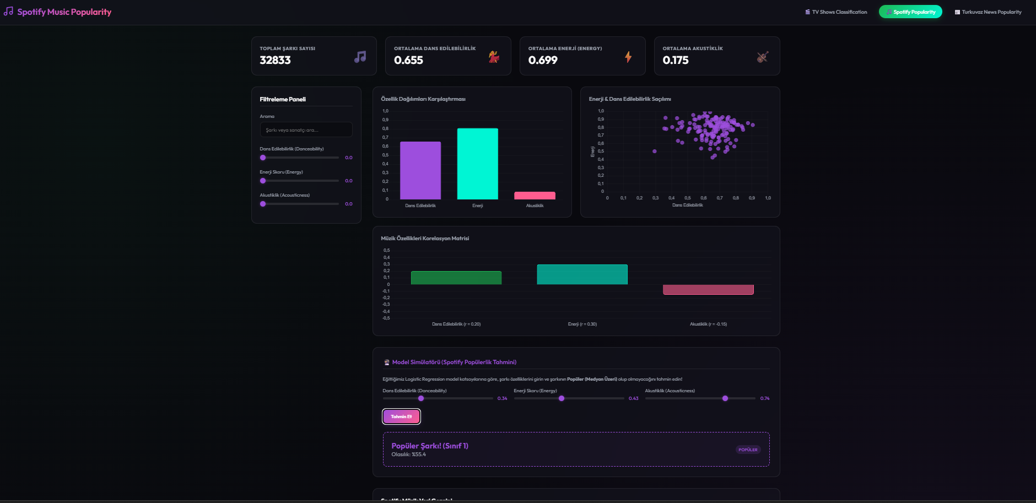Click the music notes icon in total songs card
Screen dimensions: 1036x503
(360, 57)
